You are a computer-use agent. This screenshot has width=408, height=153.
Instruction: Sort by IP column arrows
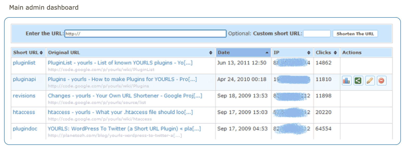click(x=309, y=53)
